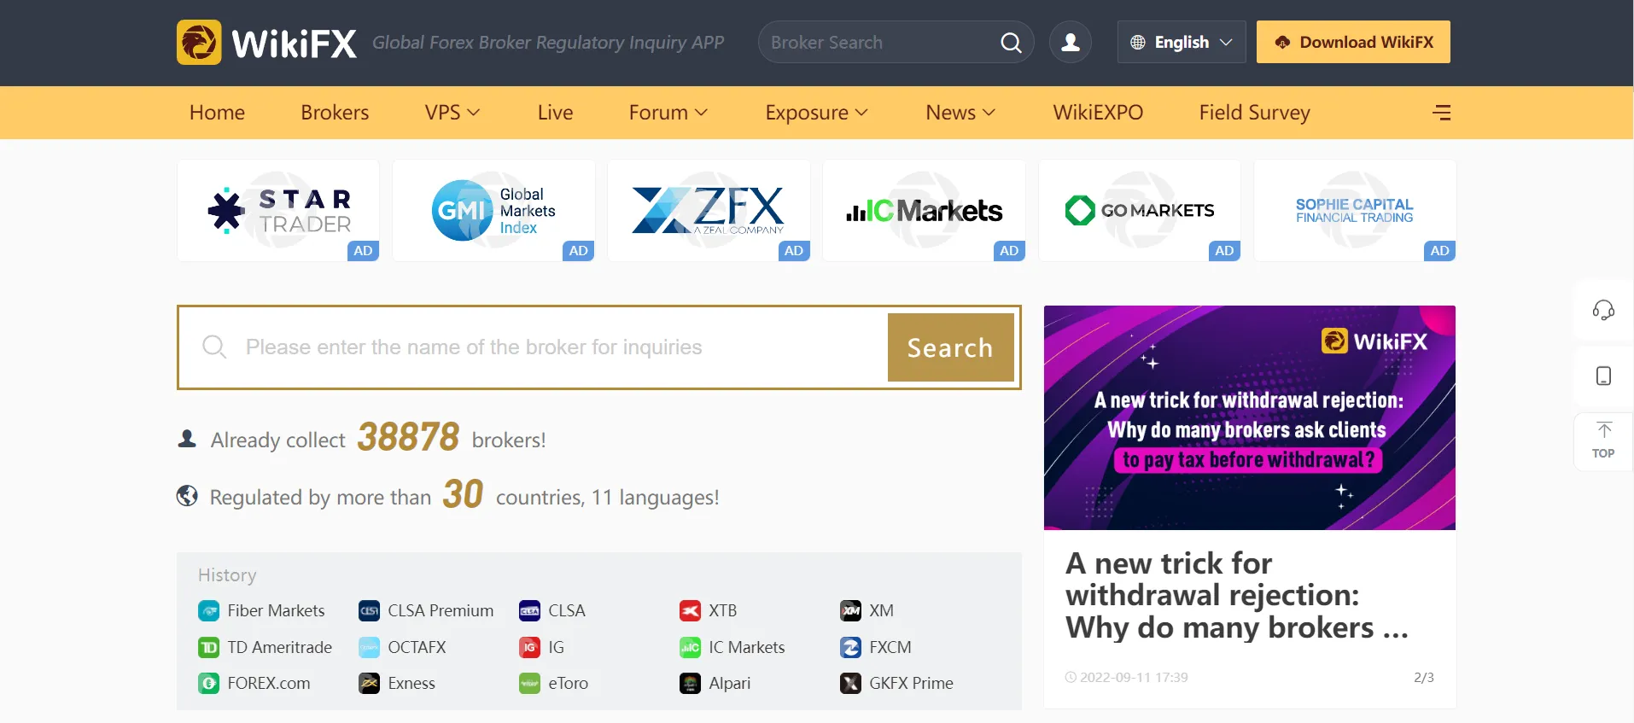1634x723 pixels.
Task: Expand the News dropdown menu
Action: (x=960, y=113)
